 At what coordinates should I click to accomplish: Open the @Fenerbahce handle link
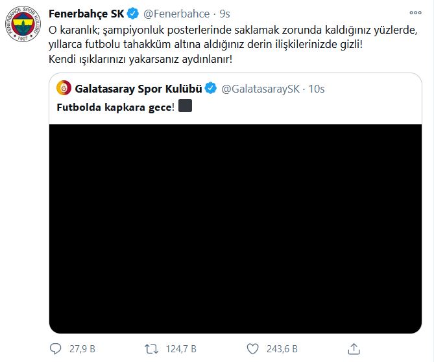pos(176,14)
